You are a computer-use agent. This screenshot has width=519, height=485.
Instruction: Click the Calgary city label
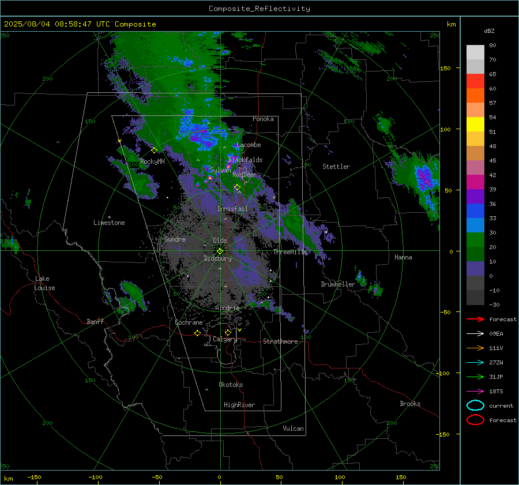click(225, 339)
